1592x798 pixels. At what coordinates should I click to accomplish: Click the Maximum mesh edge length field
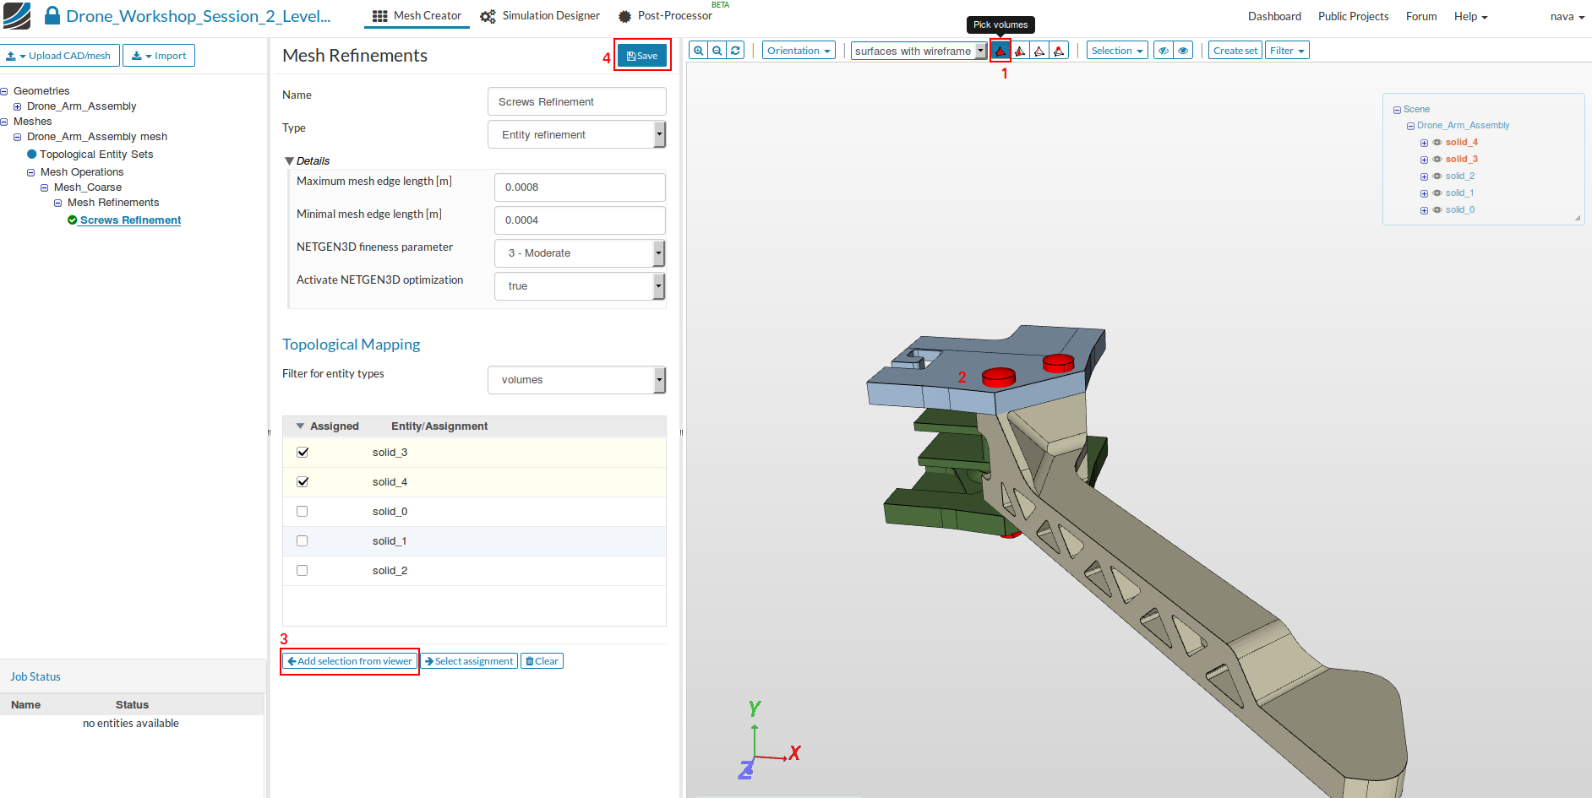580,187
